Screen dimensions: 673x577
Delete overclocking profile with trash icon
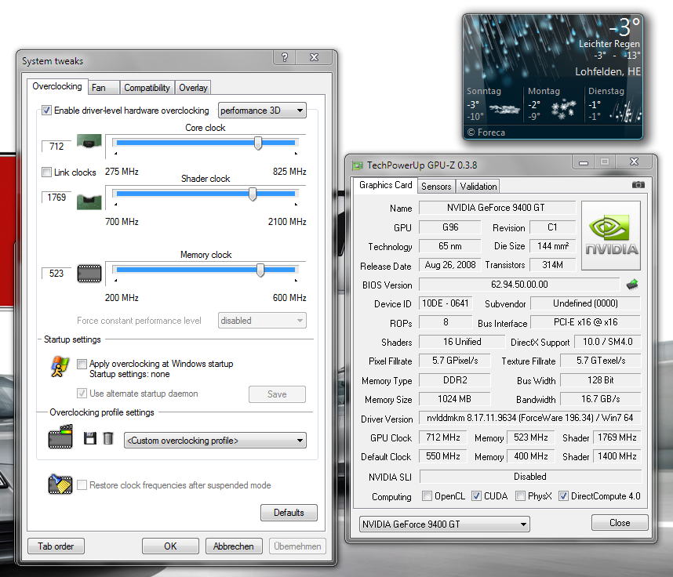tap(108, 438)
